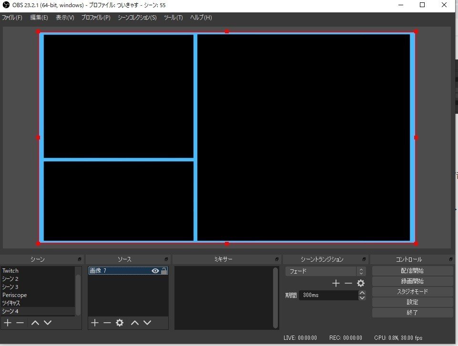Enable スタジオモード button

click(x=412, y=291)
